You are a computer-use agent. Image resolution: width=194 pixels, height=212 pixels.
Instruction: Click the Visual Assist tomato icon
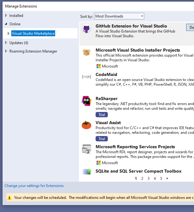coord(87,125)
